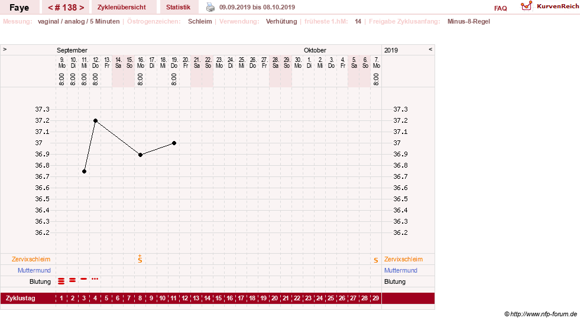The image size is (580, 321).
Task: Expand chart with left '>' arrow
Action: pyautogui.click(x=5, y=49)
